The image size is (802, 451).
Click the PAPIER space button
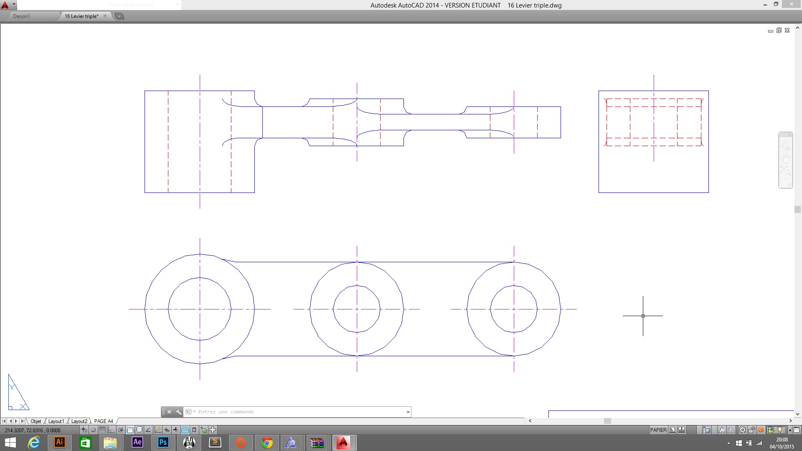(x=659, y=430)
